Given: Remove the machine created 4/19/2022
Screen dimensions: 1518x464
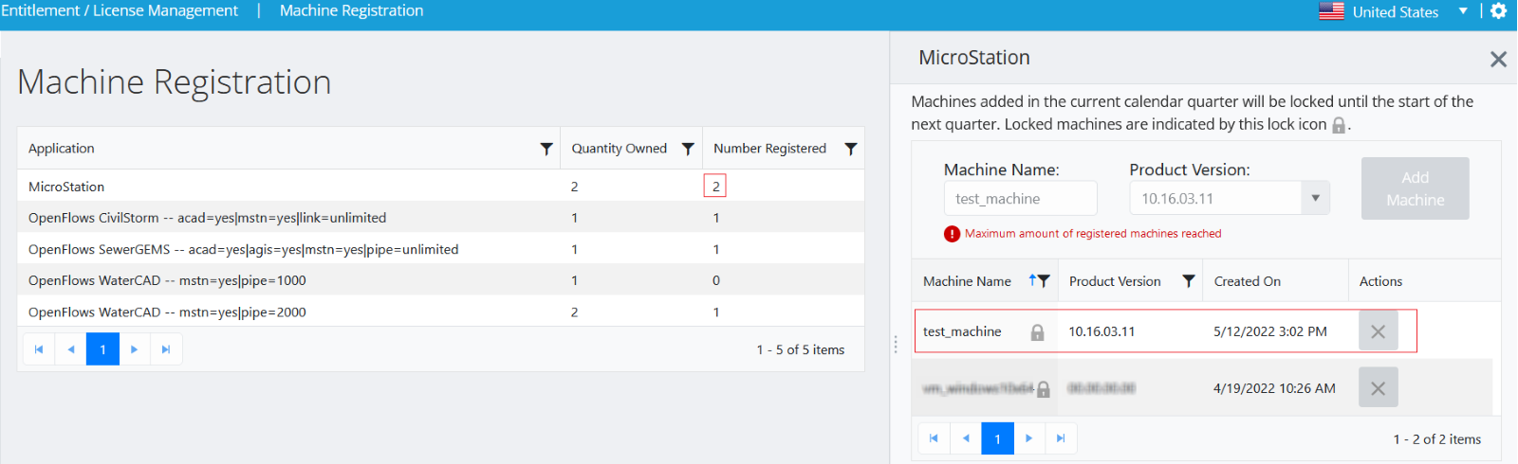Looking at the screenshot, I should [1378, 388].
